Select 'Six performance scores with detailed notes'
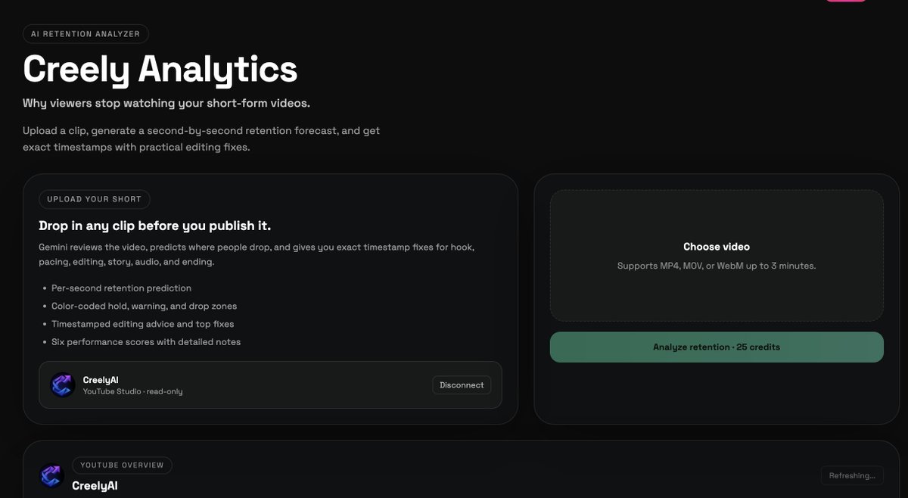The image size is (908, 498). pos(146,342)
